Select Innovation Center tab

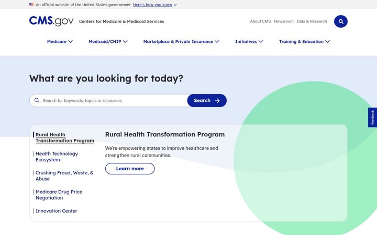(56, 211)
